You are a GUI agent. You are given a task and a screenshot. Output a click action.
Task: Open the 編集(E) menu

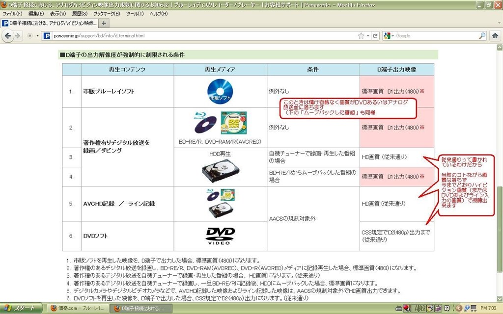[x=36, y=14]
